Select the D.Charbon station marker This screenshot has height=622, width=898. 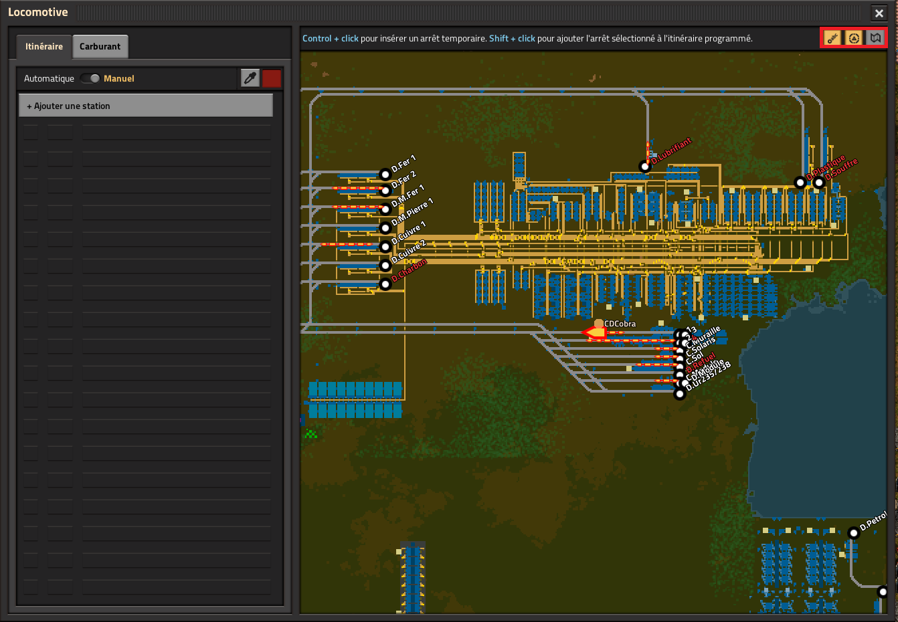point(385,284)
